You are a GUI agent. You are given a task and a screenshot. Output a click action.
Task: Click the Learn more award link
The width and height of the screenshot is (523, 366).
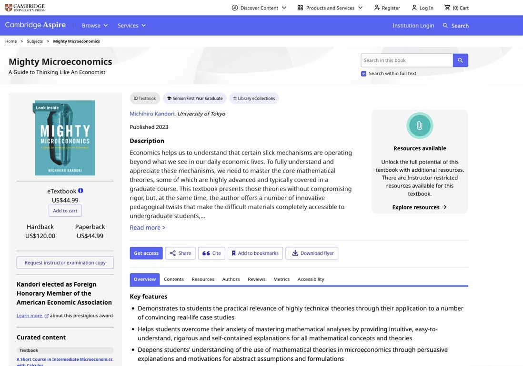click(30, 316)
